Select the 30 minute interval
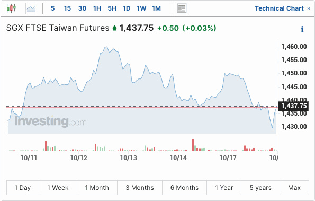The image size is (315, 201). coord(83,8)
